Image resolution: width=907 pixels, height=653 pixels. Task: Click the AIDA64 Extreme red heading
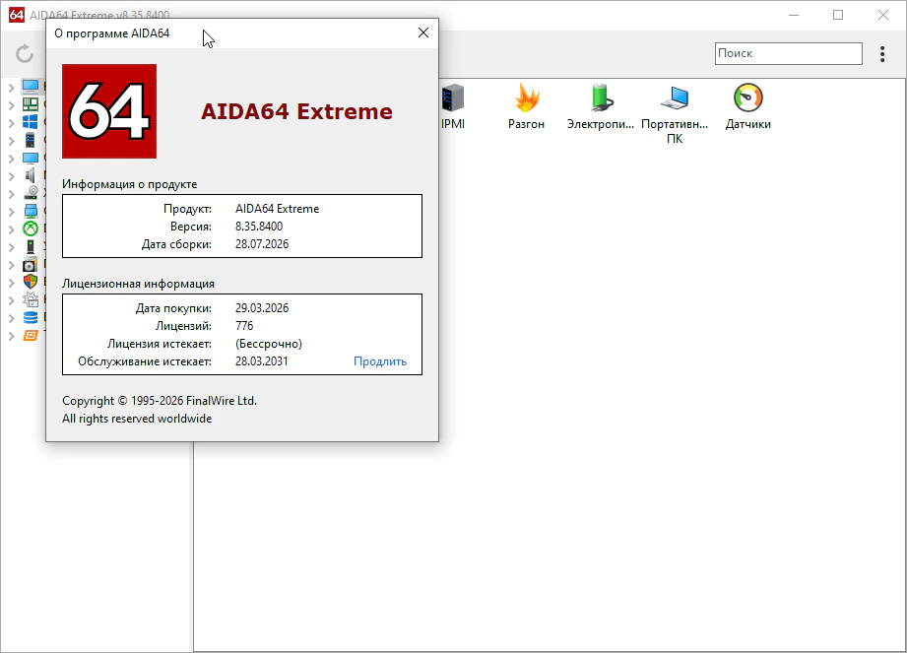pos(296,111)
